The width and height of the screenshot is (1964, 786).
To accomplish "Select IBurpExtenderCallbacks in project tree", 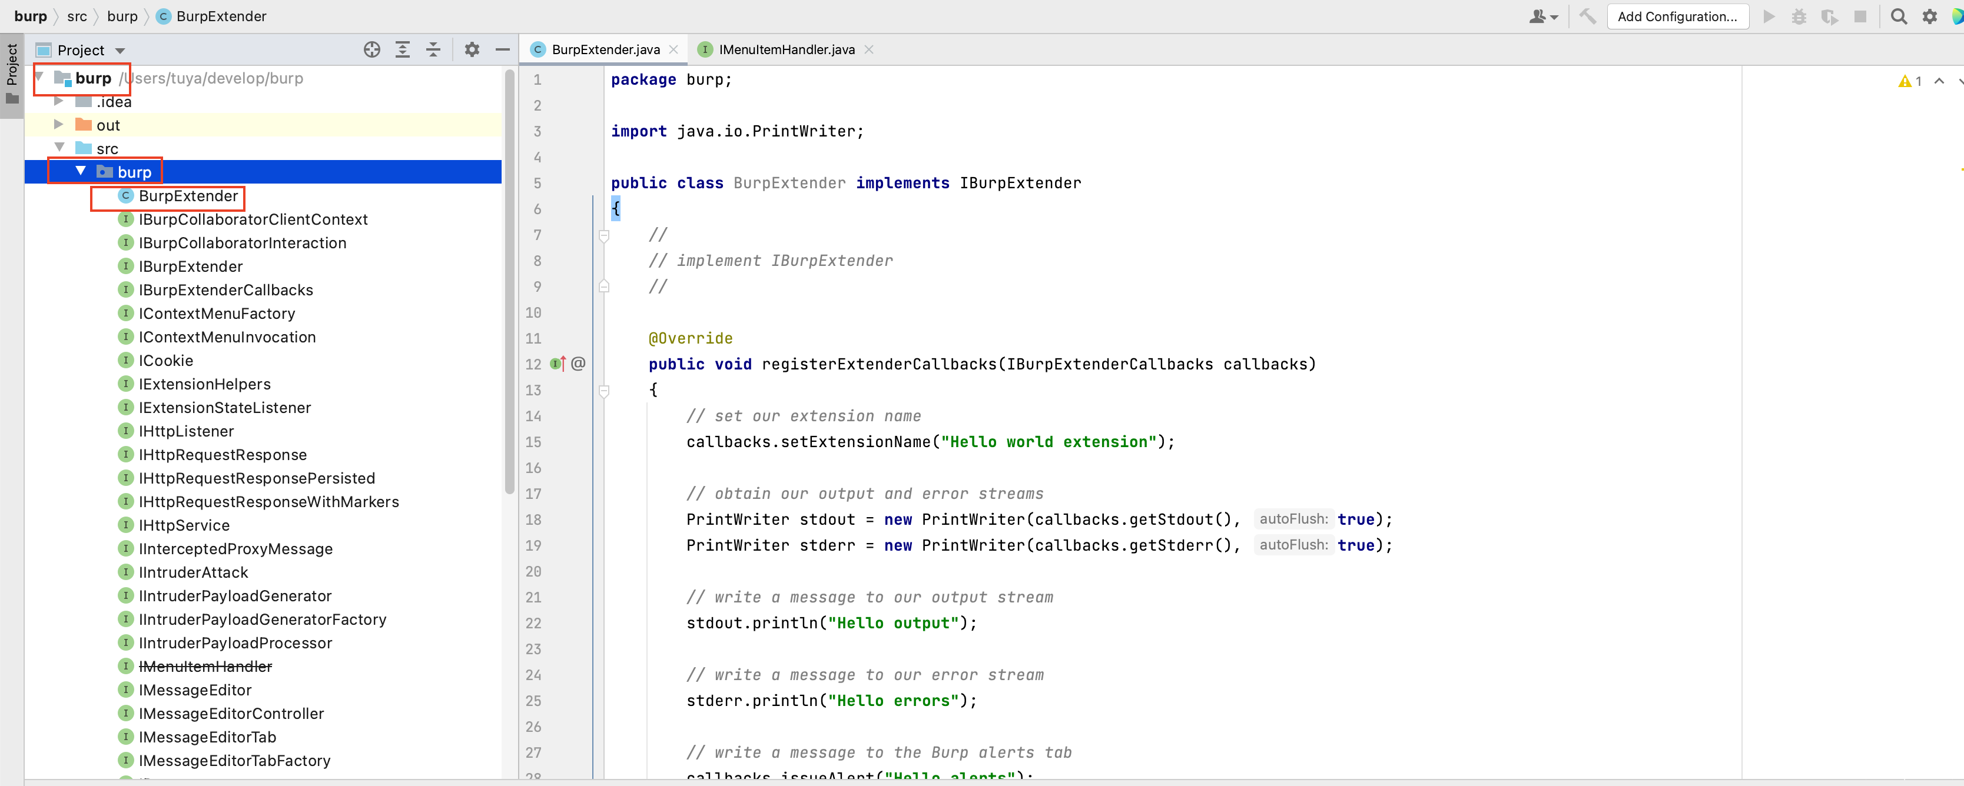I will (x=225, y=290).
